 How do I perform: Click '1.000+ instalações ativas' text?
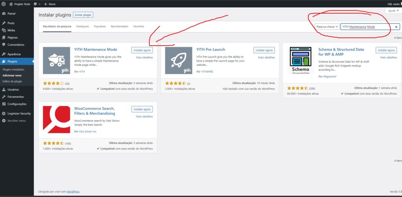click(58, 148)
